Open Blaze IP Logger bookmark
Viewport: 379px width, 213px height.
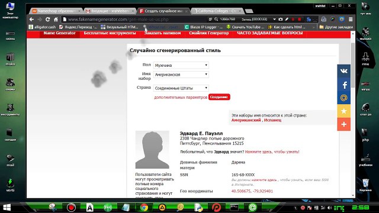pos(204,27)
